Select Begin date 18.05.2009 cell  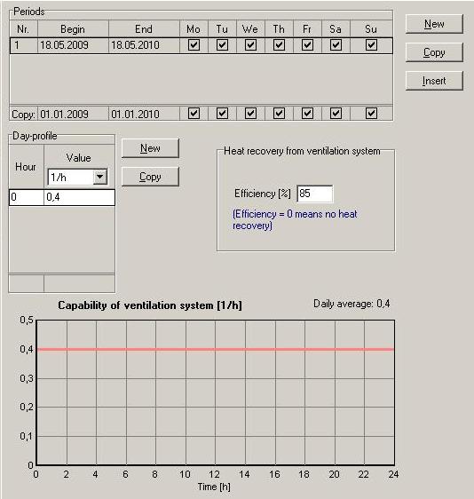coord(73,45)
